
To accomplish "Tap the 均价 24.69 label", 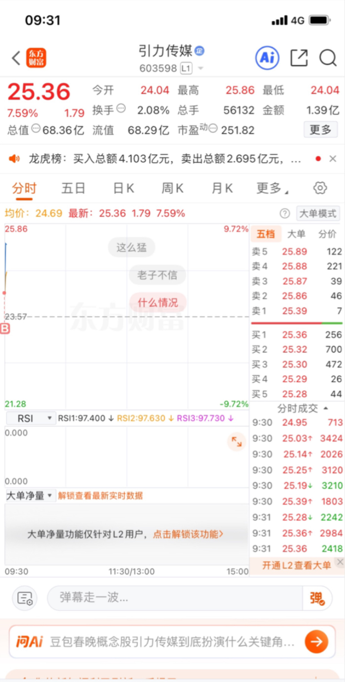I will 33,213.
